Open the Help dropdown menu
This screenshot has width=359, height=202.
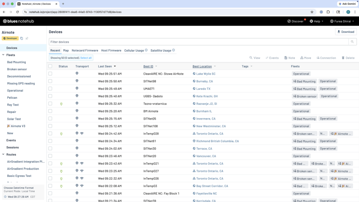click(x=317, y=21)
